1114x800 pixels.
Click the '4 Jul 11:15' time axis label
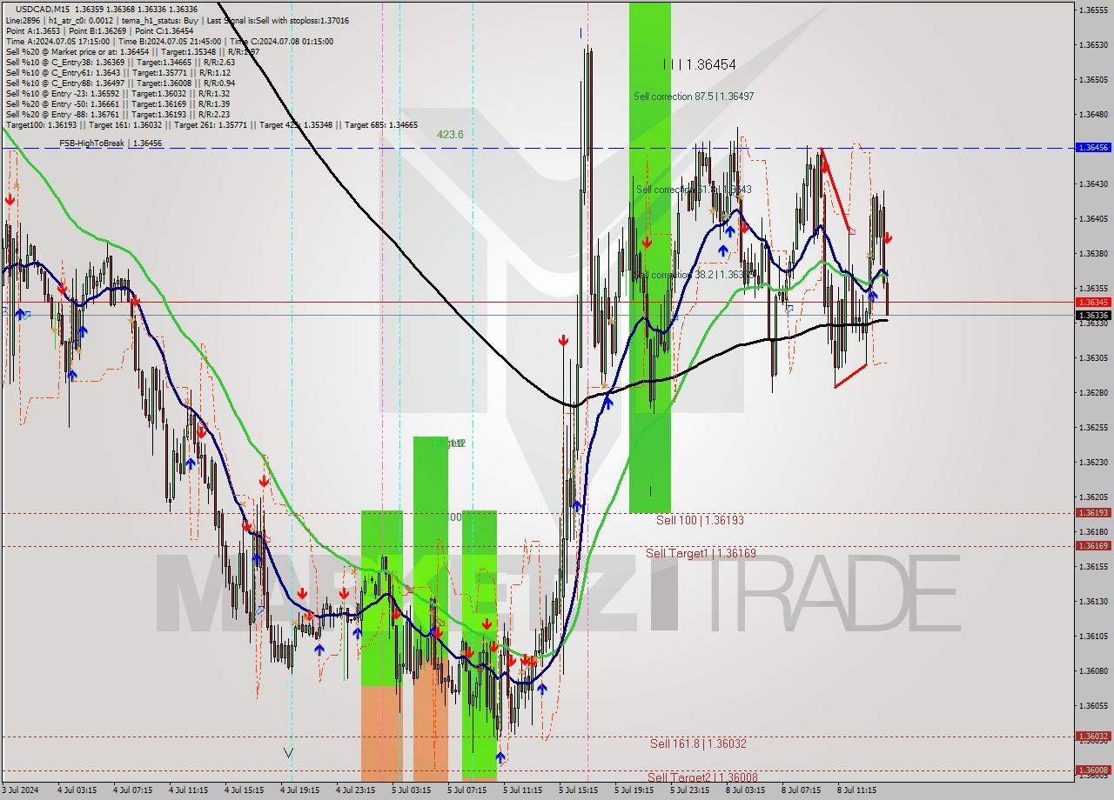click(x=188, y=791)
